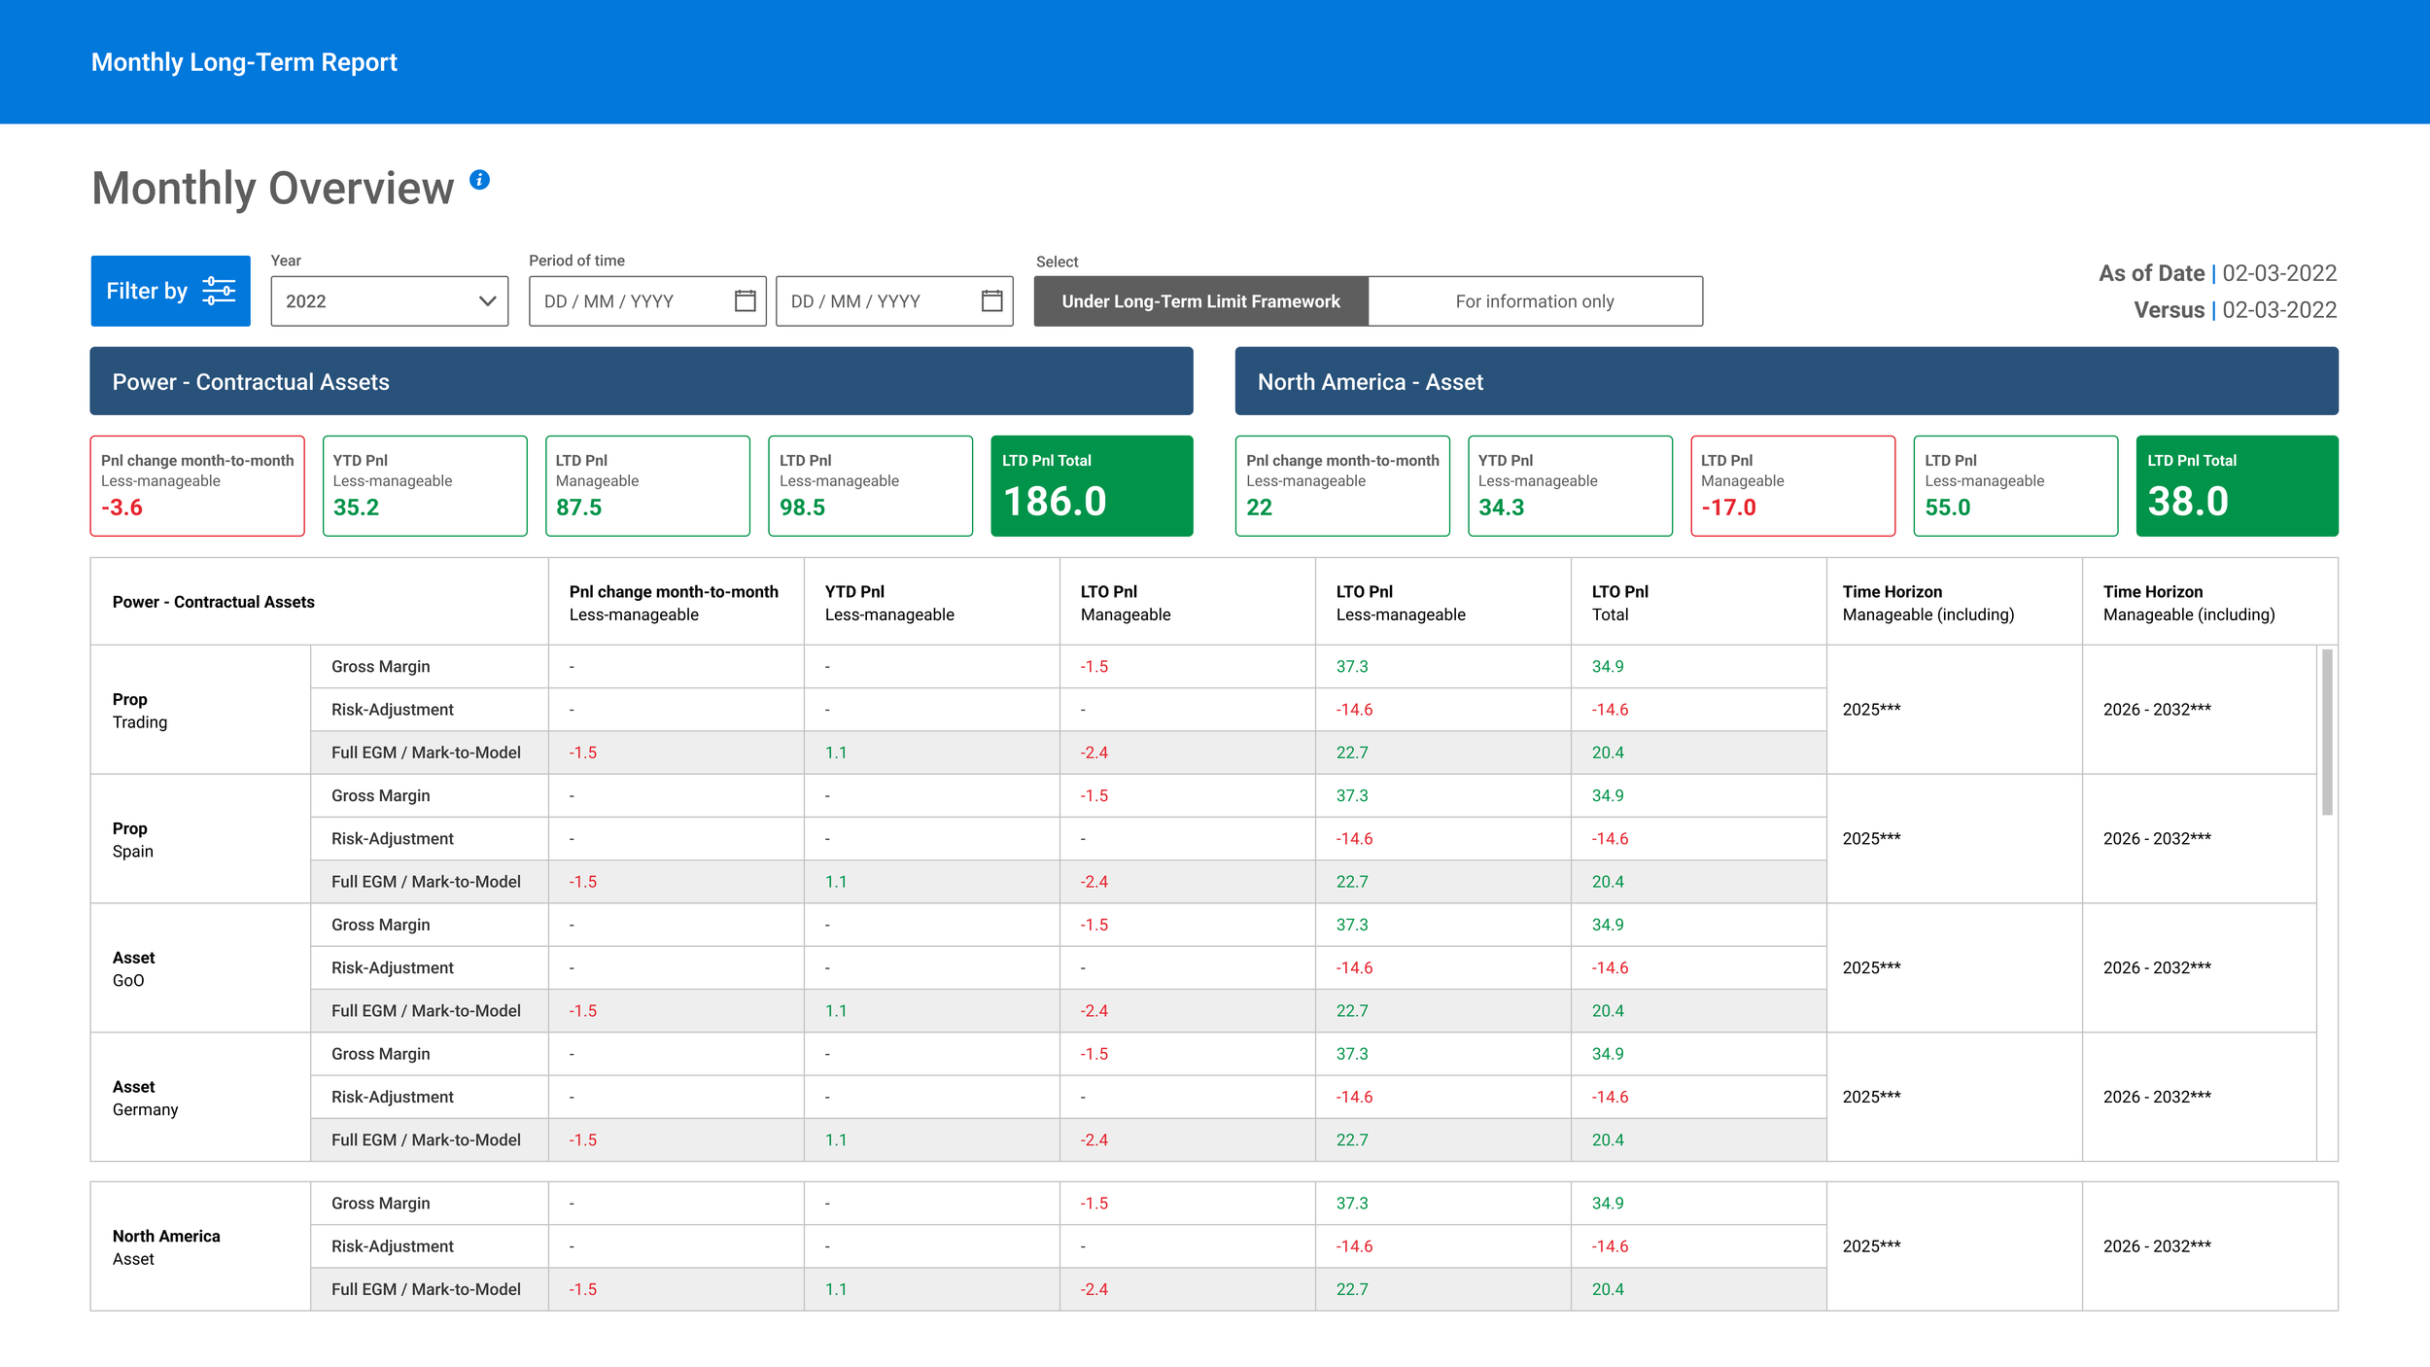Click the LTD Pnl Manageable -17.0 card

1792,486
